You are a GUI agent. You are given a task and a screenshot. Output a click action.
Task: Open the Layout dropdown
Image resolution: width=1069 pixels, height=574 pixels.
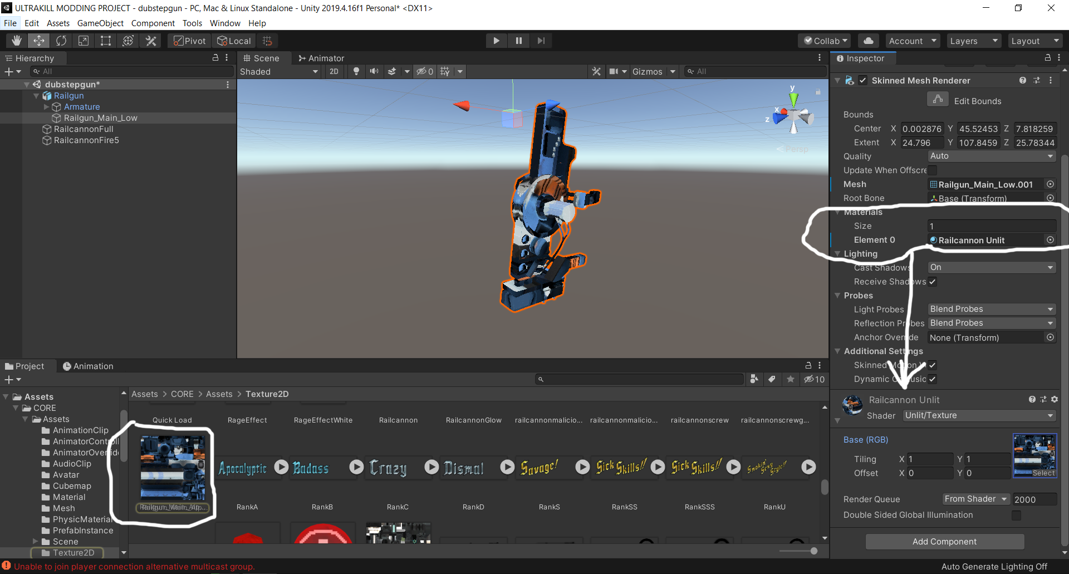pos(1034,41)
